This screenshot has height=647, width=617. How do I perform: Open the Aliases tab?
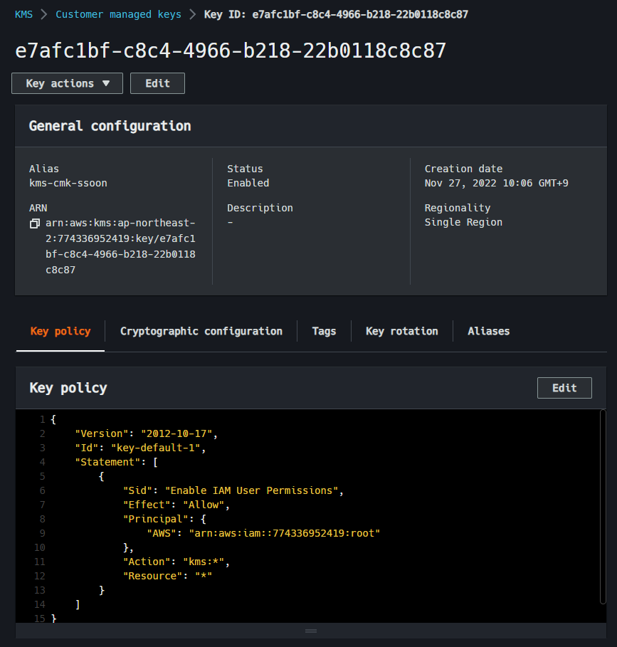[489, 332]
